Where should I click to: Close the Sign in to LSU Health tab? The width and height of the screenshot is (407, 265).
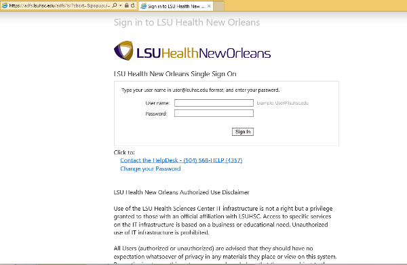pos(209,6)
